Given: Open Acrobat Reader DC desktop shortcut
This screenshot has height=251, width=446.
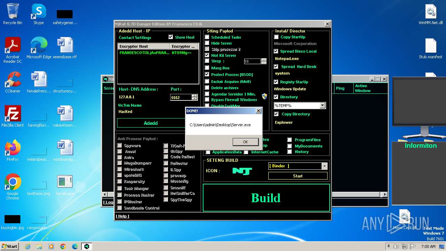Looking at the screenshot, I should [13, 50].
